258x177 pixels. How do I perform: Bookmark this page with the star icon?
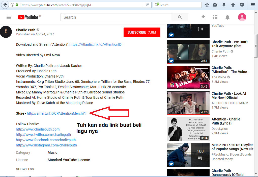(207, 5)
